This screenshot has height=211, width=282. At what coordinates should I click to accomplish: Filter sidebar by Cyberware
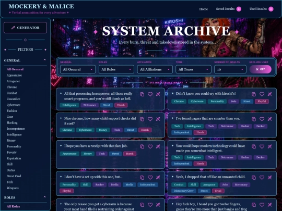(x=14, y=105)
